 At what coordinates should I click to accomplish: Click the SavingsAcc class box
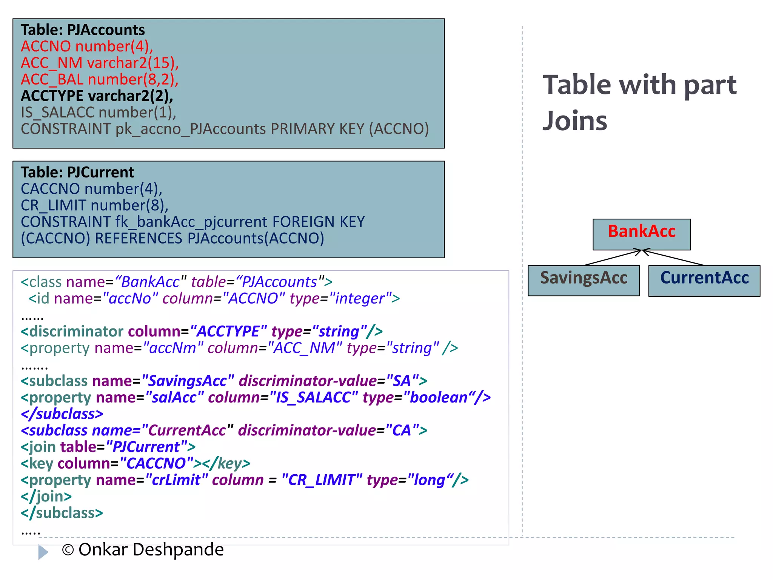pos(583,280)
